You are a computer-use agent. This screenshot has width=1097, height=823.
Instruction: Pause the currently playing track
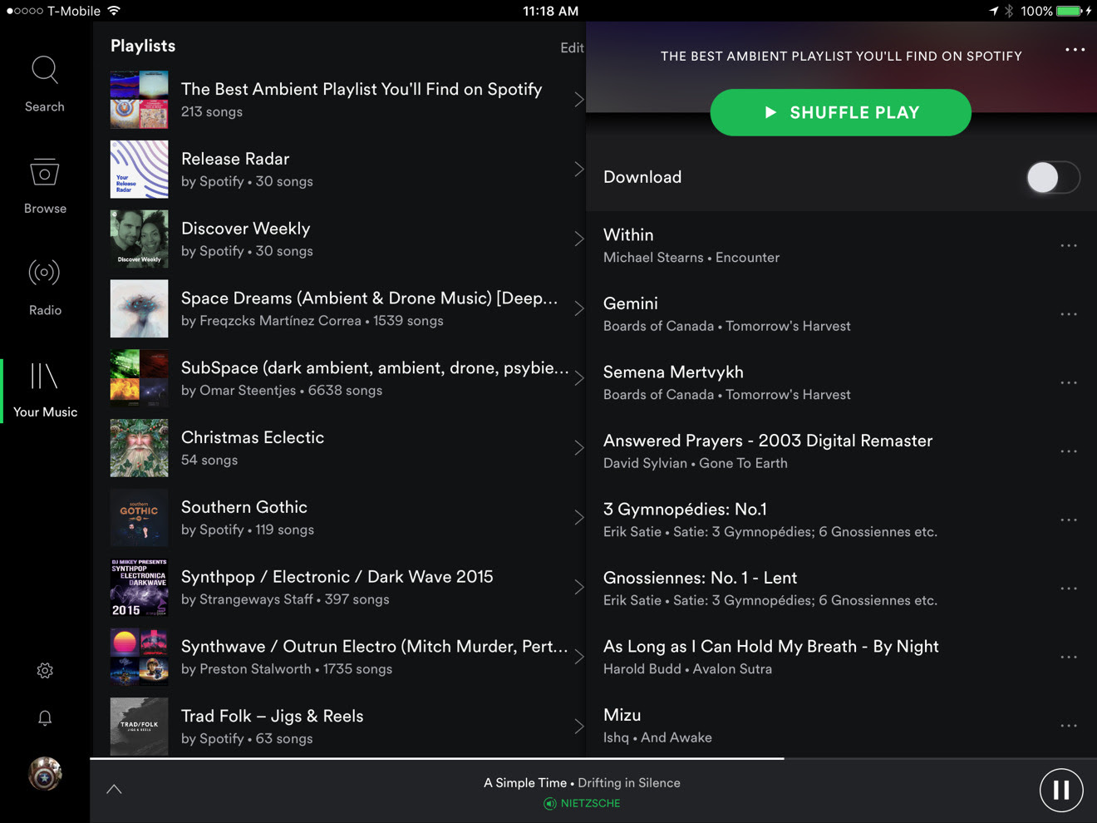tap(1061, 790)
